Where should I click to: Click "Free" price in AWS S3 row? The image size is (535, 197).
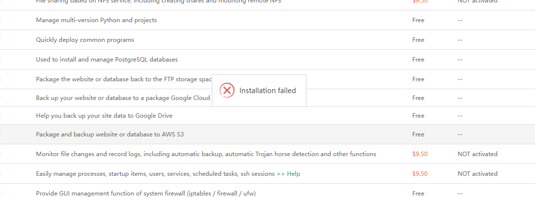[418, 134]
